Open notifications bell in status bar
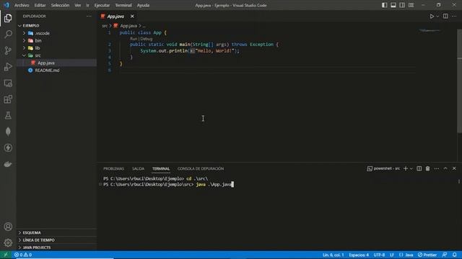The width and height of the screenshot is (462, 259). [x=455, y=255]
